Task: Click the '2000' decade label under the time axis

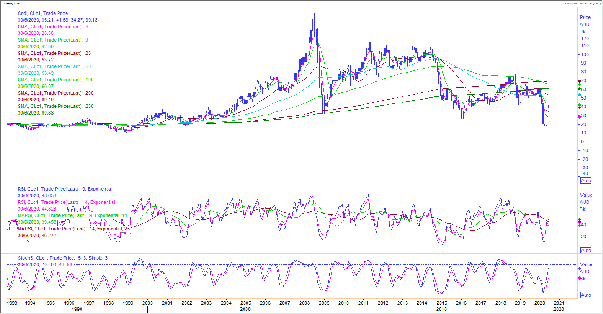Action: 245,310
